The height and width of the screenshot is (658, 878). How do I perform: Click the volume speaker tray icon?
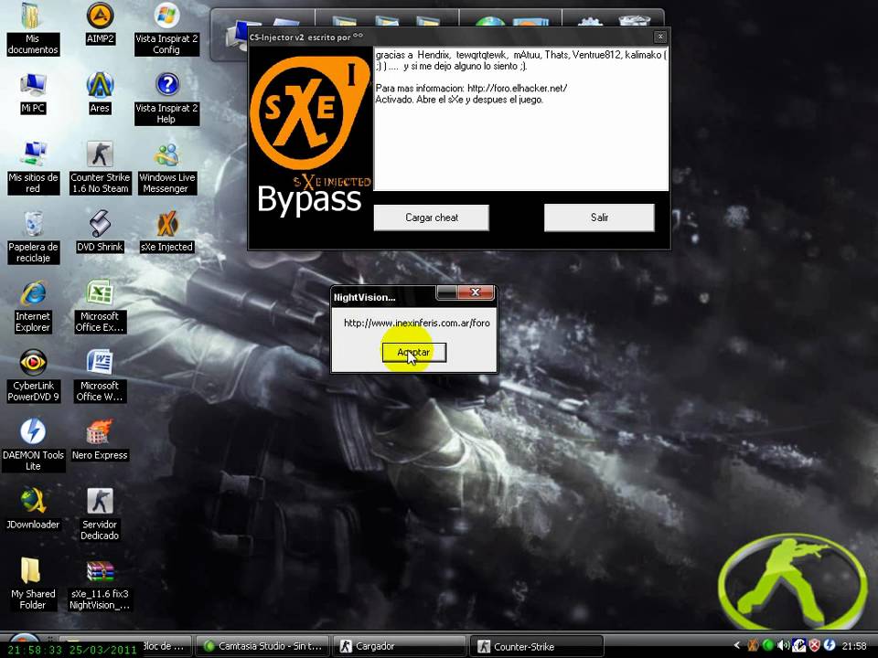pos(784,646)
